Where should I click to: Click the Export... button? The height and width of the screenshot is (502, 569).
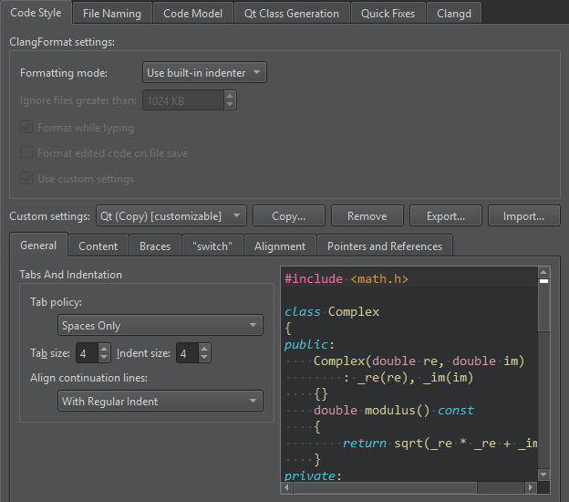(445, 216)
